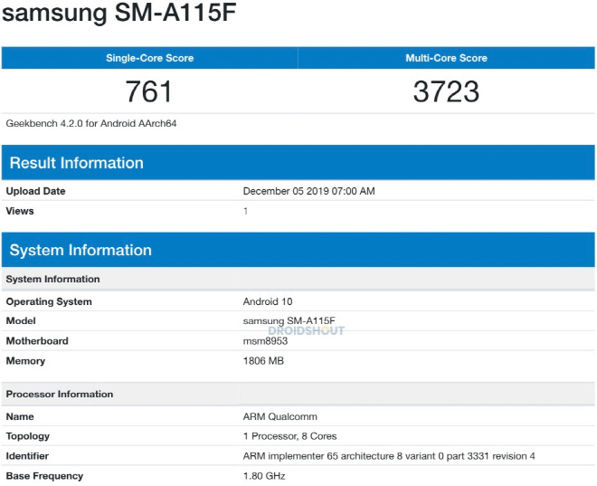Click the 'samsung SM-A115F' page title
Screen dimensions: 597x486
coord(119,13)
